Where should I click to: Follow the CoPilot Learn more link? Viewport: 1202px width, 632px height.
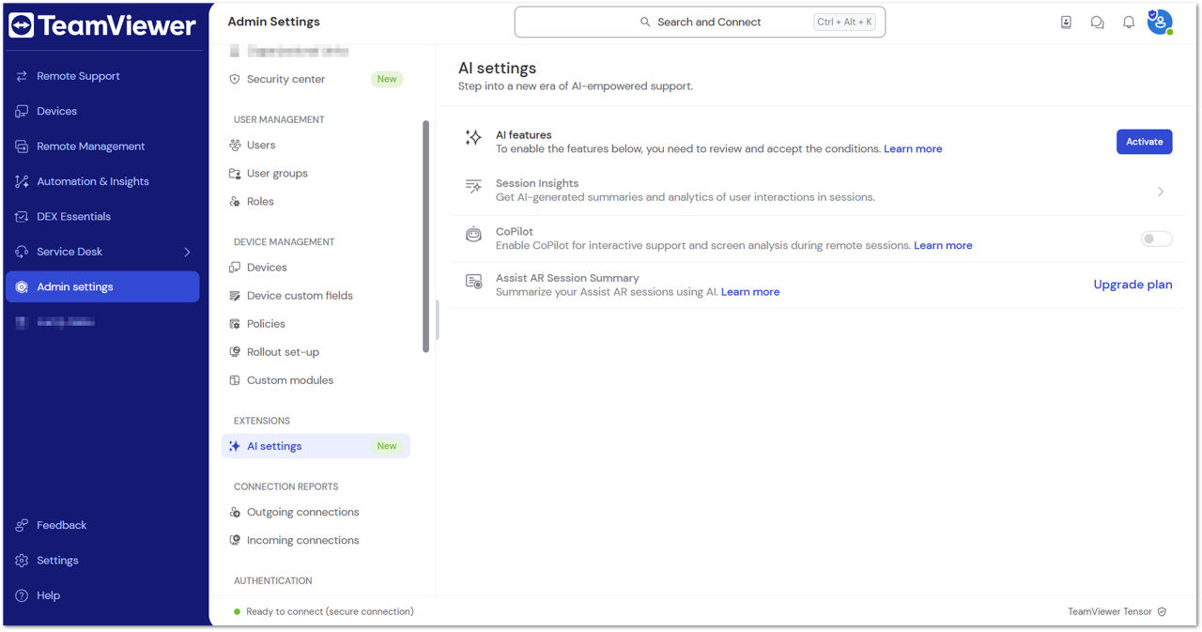pyautogui.click(x=943, y=246)
